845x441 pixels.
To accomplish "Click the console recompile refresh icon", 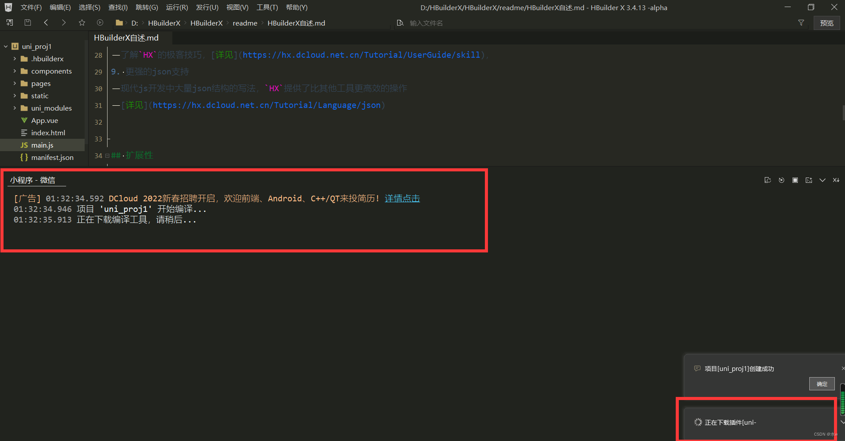I will pyautogui.click(x=767, y=180).
